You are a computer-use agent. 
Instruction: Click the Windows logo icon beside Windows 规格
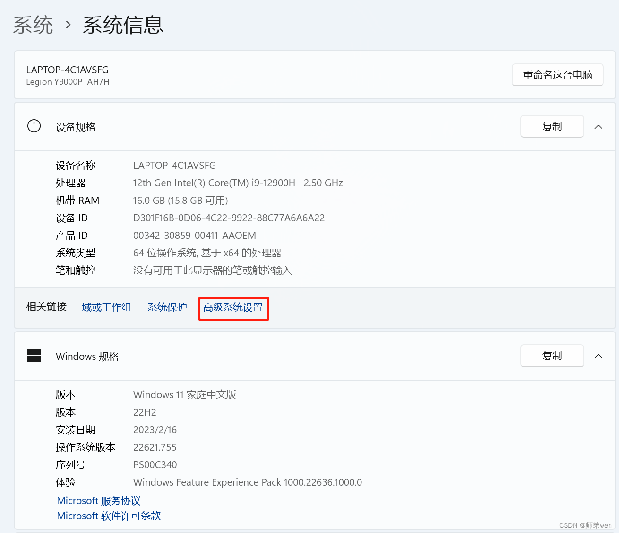click(34, 355)
